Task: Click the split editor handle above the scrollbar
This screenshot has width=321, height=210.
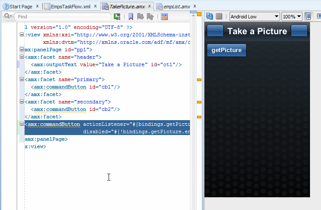Action: click(193, 12)
